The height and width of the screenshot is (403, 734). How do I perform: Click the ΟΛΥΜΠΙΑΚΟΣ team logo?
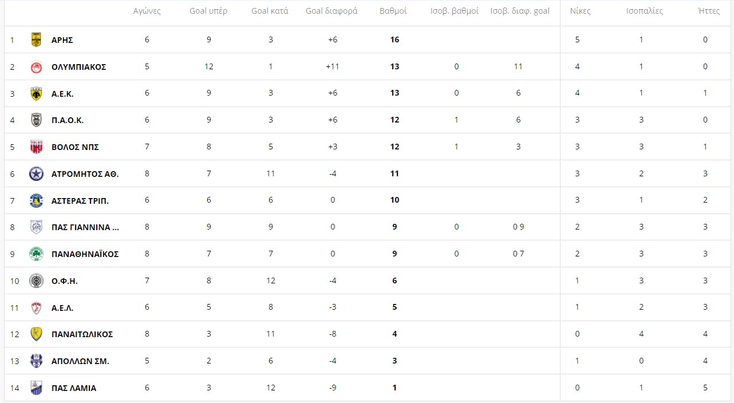(36, 66)
